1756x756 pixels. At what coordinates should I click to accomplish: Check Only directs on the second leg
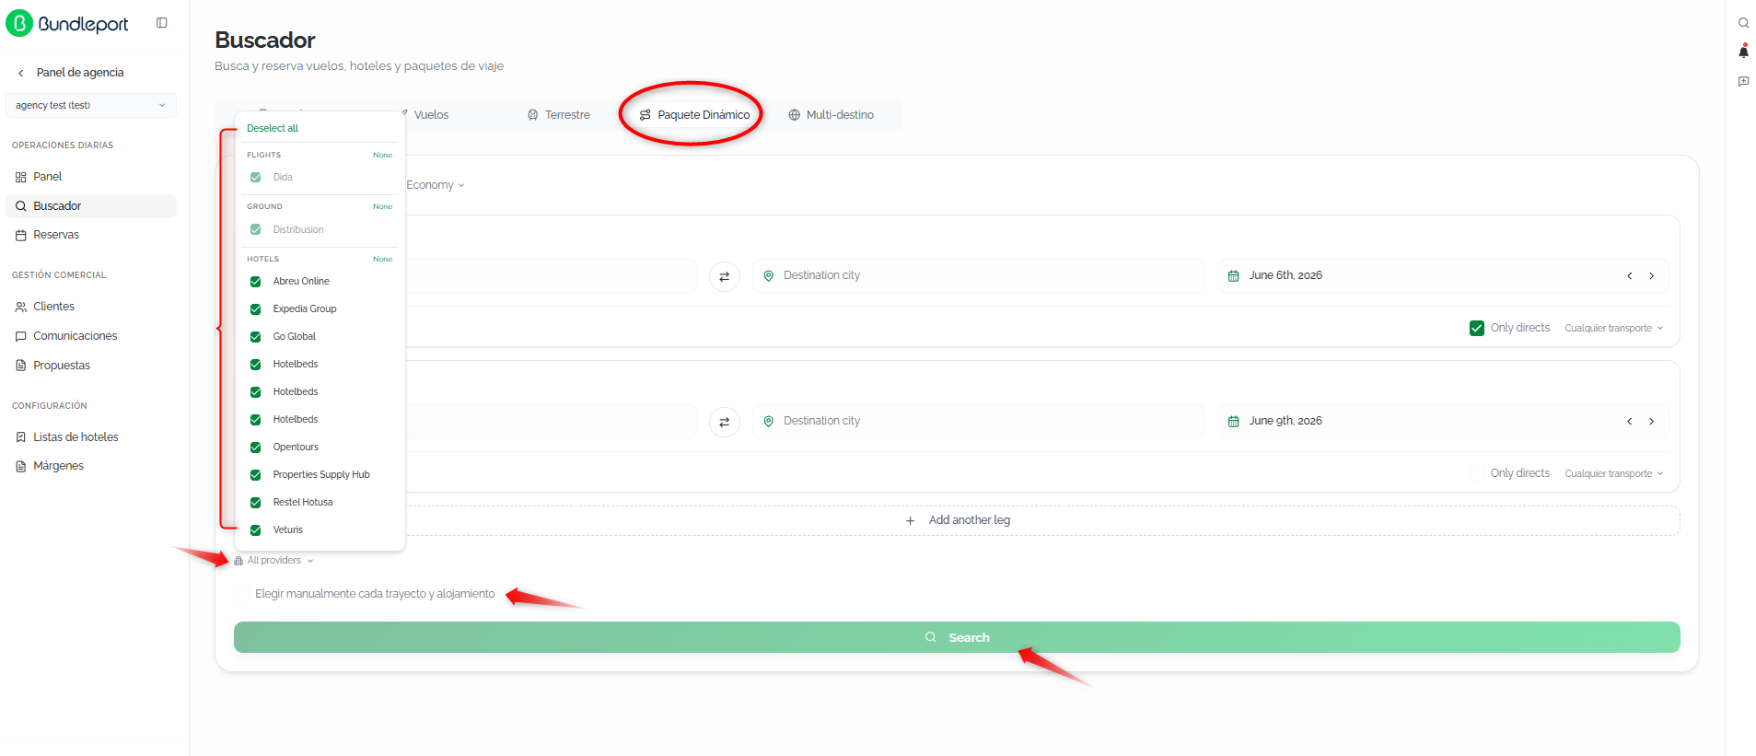click(1477, 474)
